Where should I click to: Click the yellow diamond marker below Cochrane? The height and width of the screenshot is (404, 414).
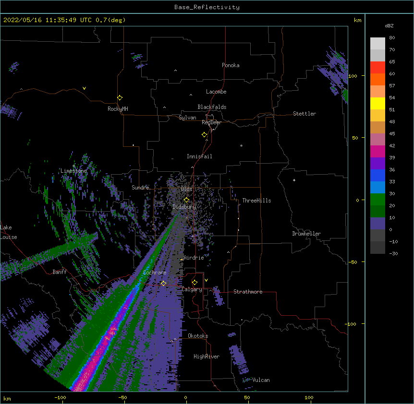tap(163, 283)
